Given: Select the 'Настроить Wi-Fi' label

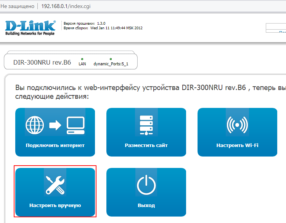Looking at the screenshot, I should point(237,146).
